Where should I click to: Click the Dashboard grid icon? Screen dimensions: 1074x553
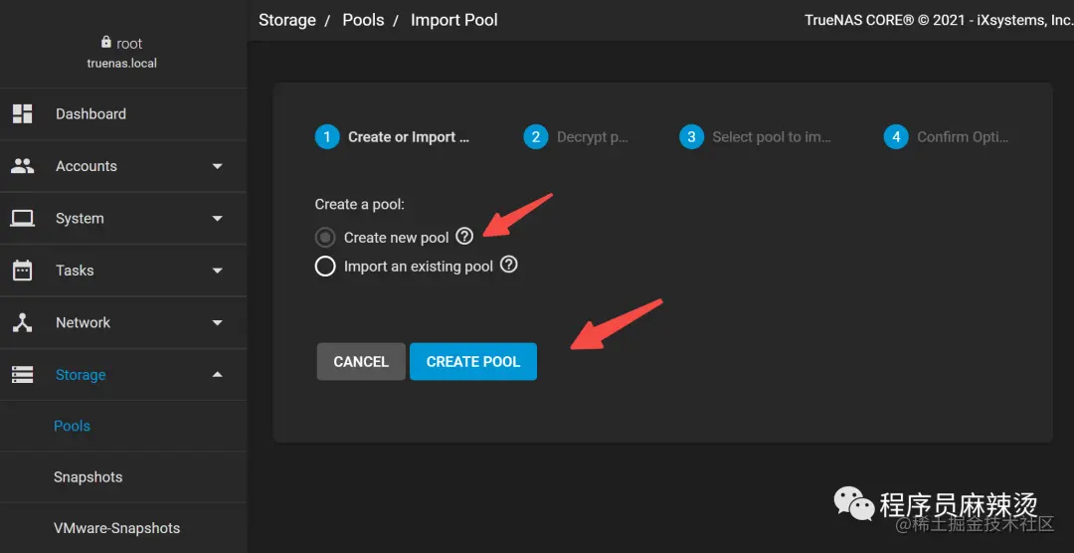coord(23,113)
